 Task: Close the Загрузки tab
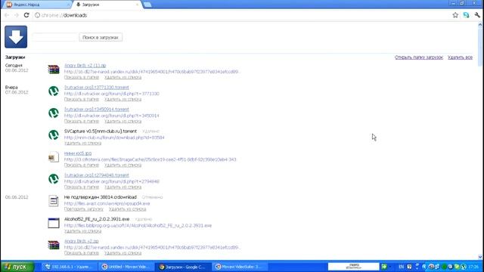pyautogui.click(x=138, y=5)
